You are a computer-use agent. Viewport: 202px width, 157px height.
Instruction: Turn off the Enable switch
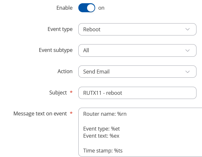(x=87, y=8)
